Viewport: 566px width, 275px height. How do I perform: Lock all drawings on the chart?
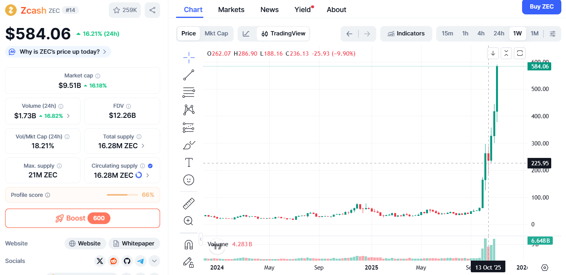click(189, 263)
